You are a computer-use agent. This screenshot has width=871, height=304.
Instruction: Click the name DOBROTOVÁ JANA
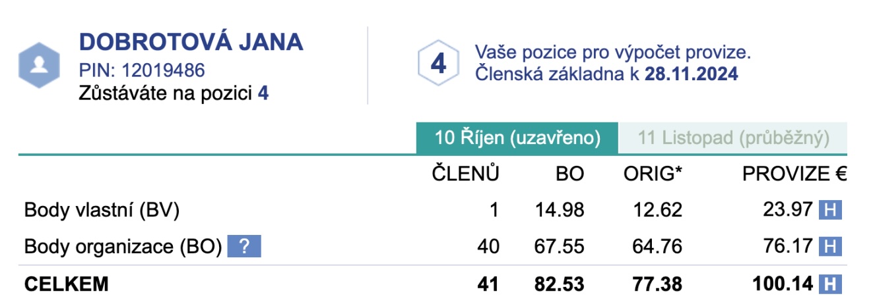pos(191,42)
